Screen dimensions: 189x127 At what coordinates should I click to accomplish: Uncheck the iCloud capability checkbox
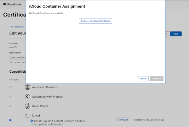tap(10, 120)
